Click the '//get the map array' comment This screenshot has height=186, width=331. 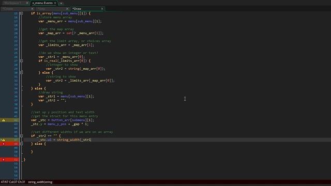coord(56,29)
